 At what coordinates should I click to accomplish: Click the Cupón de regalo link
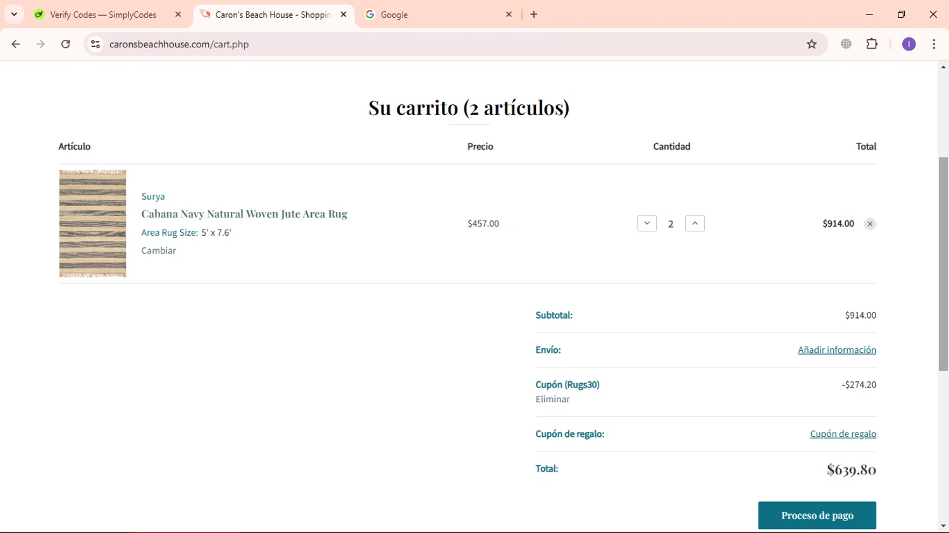(843, 434)
